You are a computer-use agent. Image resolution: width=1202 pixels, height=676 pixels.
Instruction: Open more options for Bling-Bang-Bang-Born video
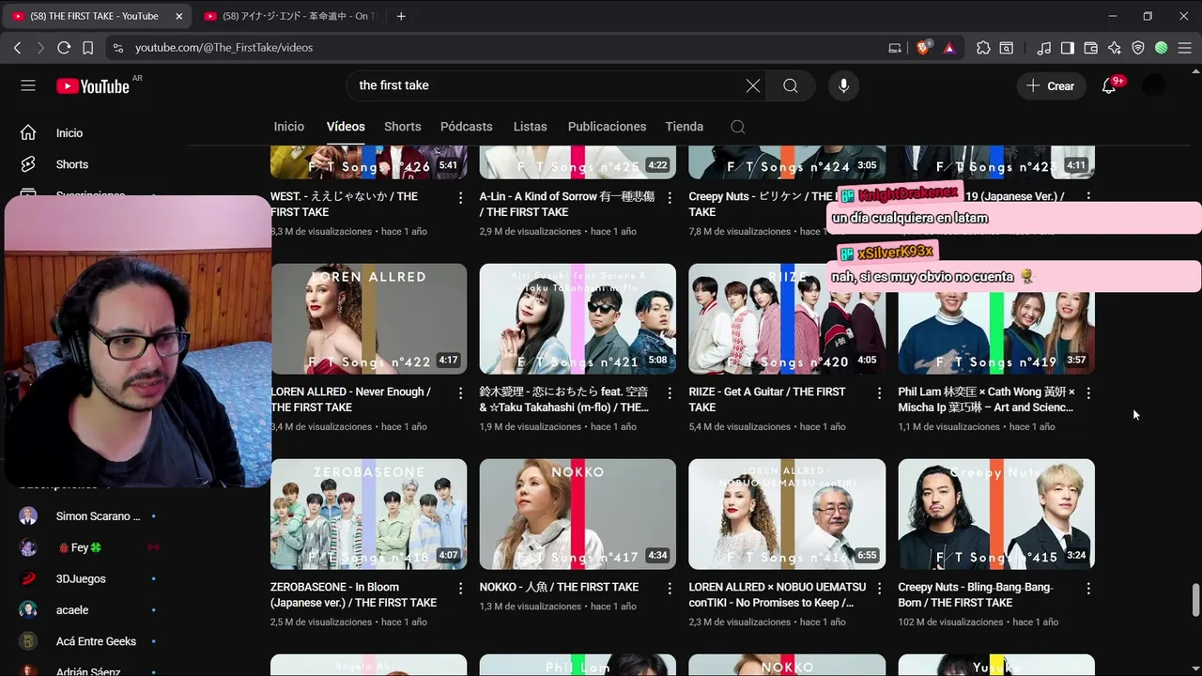coord(1088,588)
